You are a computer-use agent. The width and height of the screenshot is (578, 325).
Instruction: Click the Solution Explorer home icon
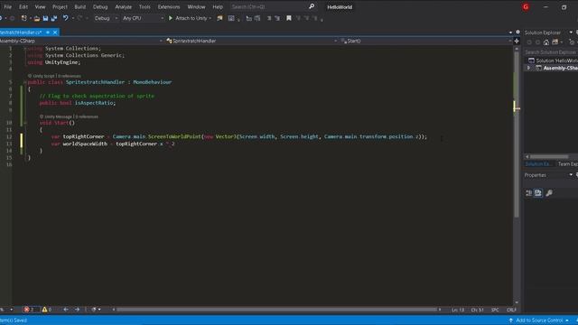tap(546, 42)
